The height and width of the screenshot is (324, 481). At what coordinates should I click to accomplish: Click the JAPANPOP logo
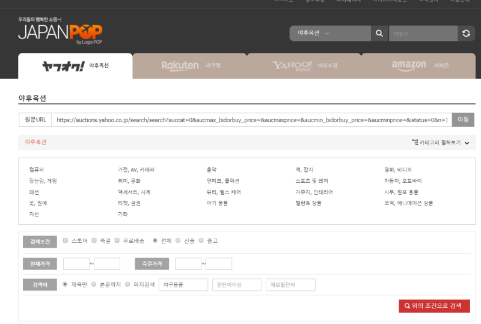pos(60,31)
